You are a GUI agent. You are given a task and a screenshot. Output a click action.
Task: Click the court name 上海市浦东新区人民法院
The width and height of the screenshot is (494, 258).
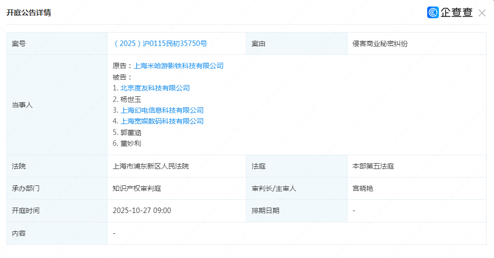(150, 166)
